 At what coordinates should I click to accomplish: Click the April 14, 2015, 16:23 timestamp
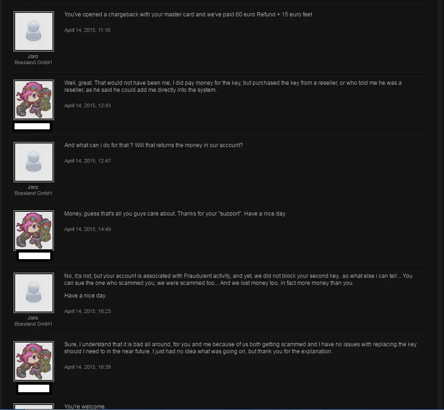(x=87, y=311)
